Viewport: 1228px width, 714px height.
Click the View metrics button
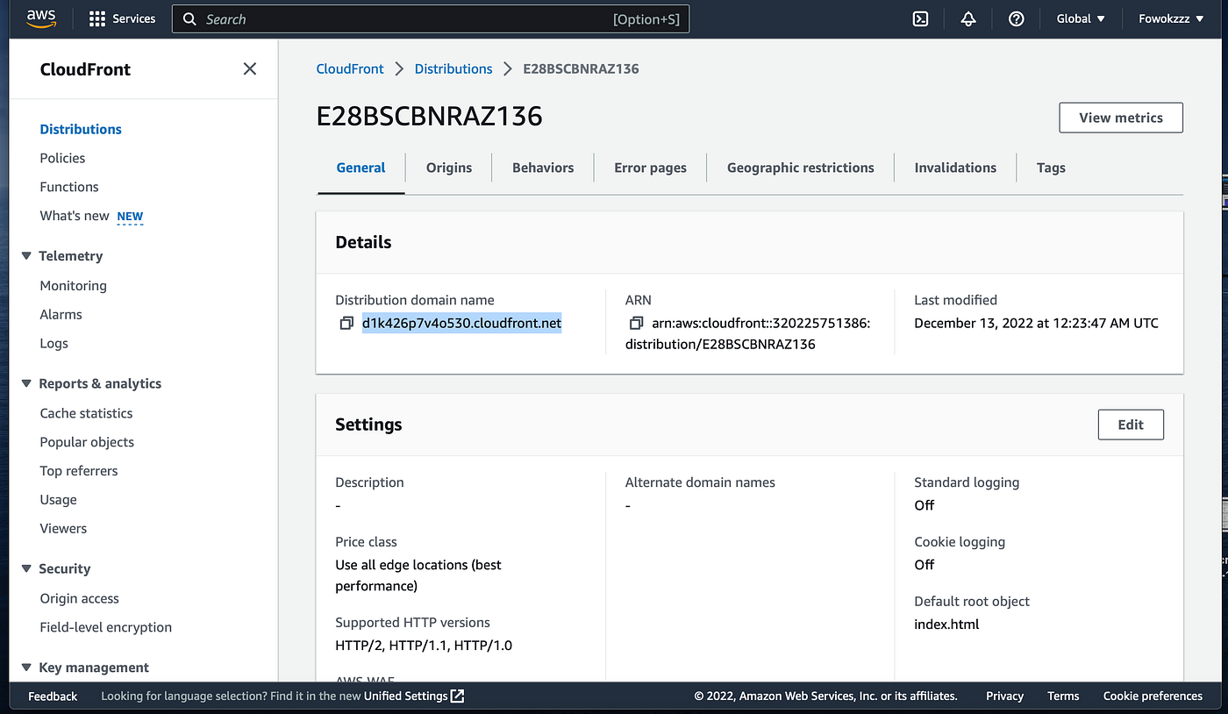[1121, 118]
